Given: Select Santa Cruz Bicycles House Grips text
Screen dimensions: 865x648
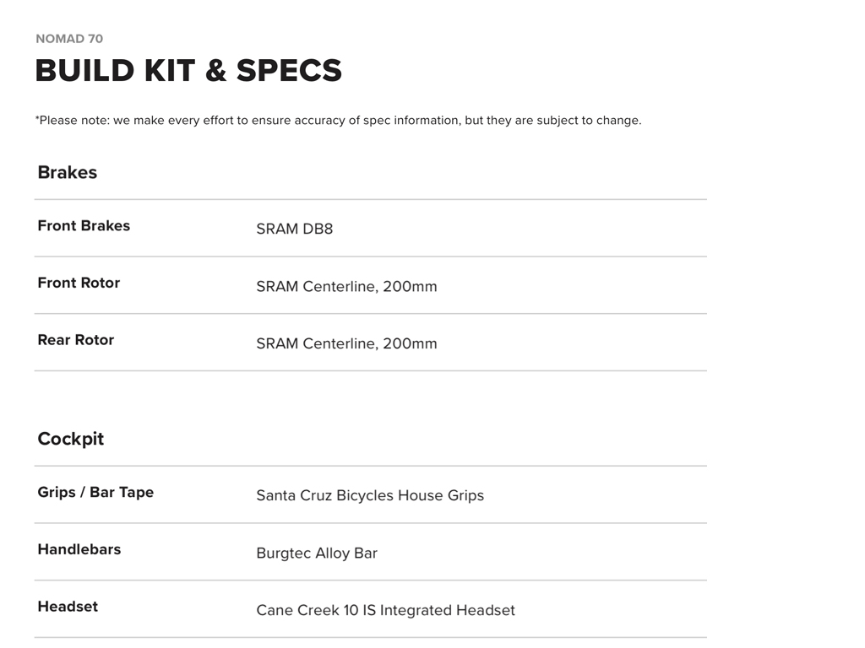Looking at the screenshot, I should [370, 495].
